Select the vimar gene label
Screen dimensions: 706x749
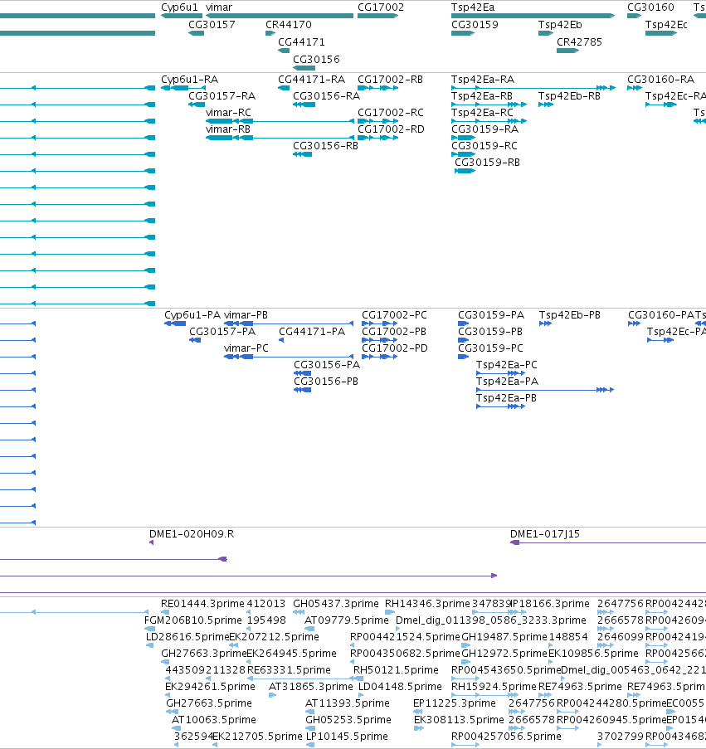219,7
